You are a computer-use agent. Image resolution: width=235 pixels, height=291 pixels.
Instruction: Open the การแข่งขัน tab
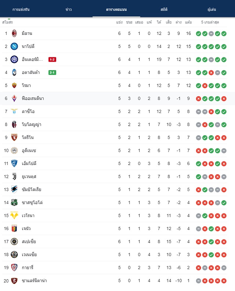coord(21,10)
